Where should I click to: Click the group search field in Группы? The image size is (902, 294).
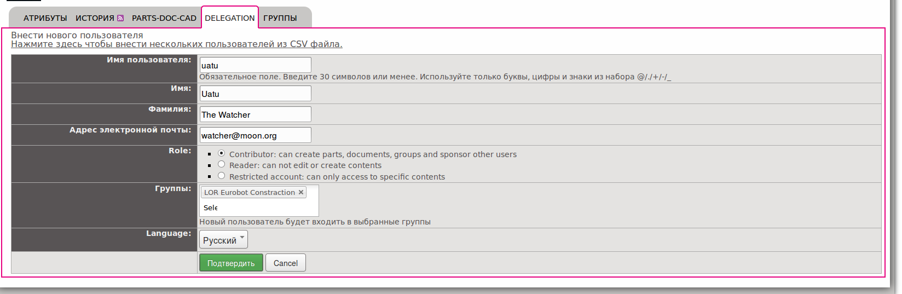click(x=257, y=208)
